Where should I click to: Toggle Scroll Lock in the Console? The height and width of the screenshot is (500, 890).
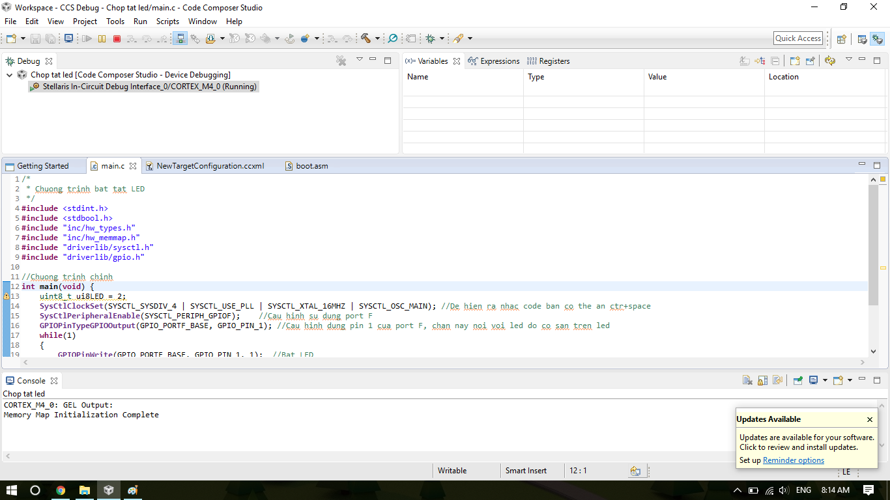click(763, 381)
